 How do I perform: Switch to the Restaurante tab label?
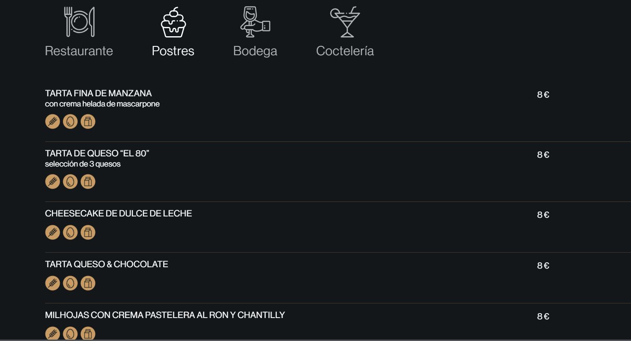(79, 51)
